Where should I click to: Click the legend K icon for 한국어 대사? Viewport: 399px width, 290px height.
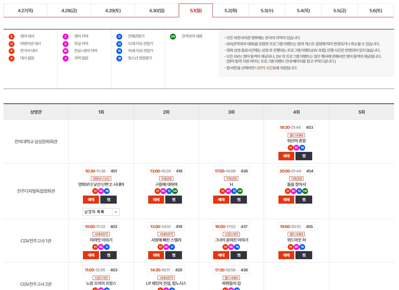coord(12,51)
